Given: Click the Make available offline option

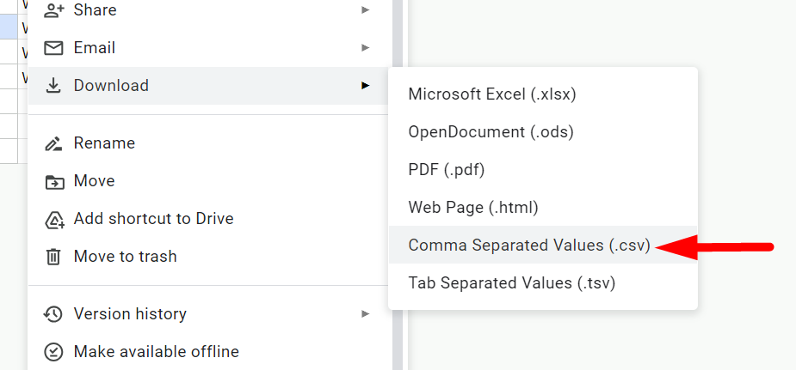Looking at the screenshot, I should (x=156, y=352).
